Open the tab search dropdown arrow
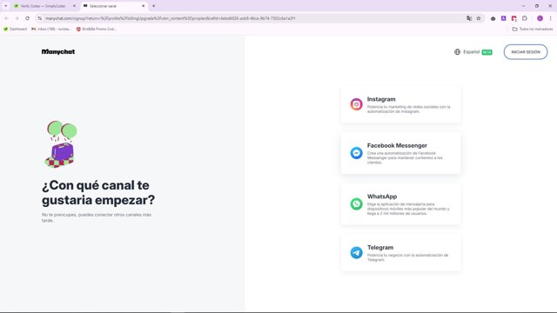The image size is (557, 313). [x=6, y=6]
